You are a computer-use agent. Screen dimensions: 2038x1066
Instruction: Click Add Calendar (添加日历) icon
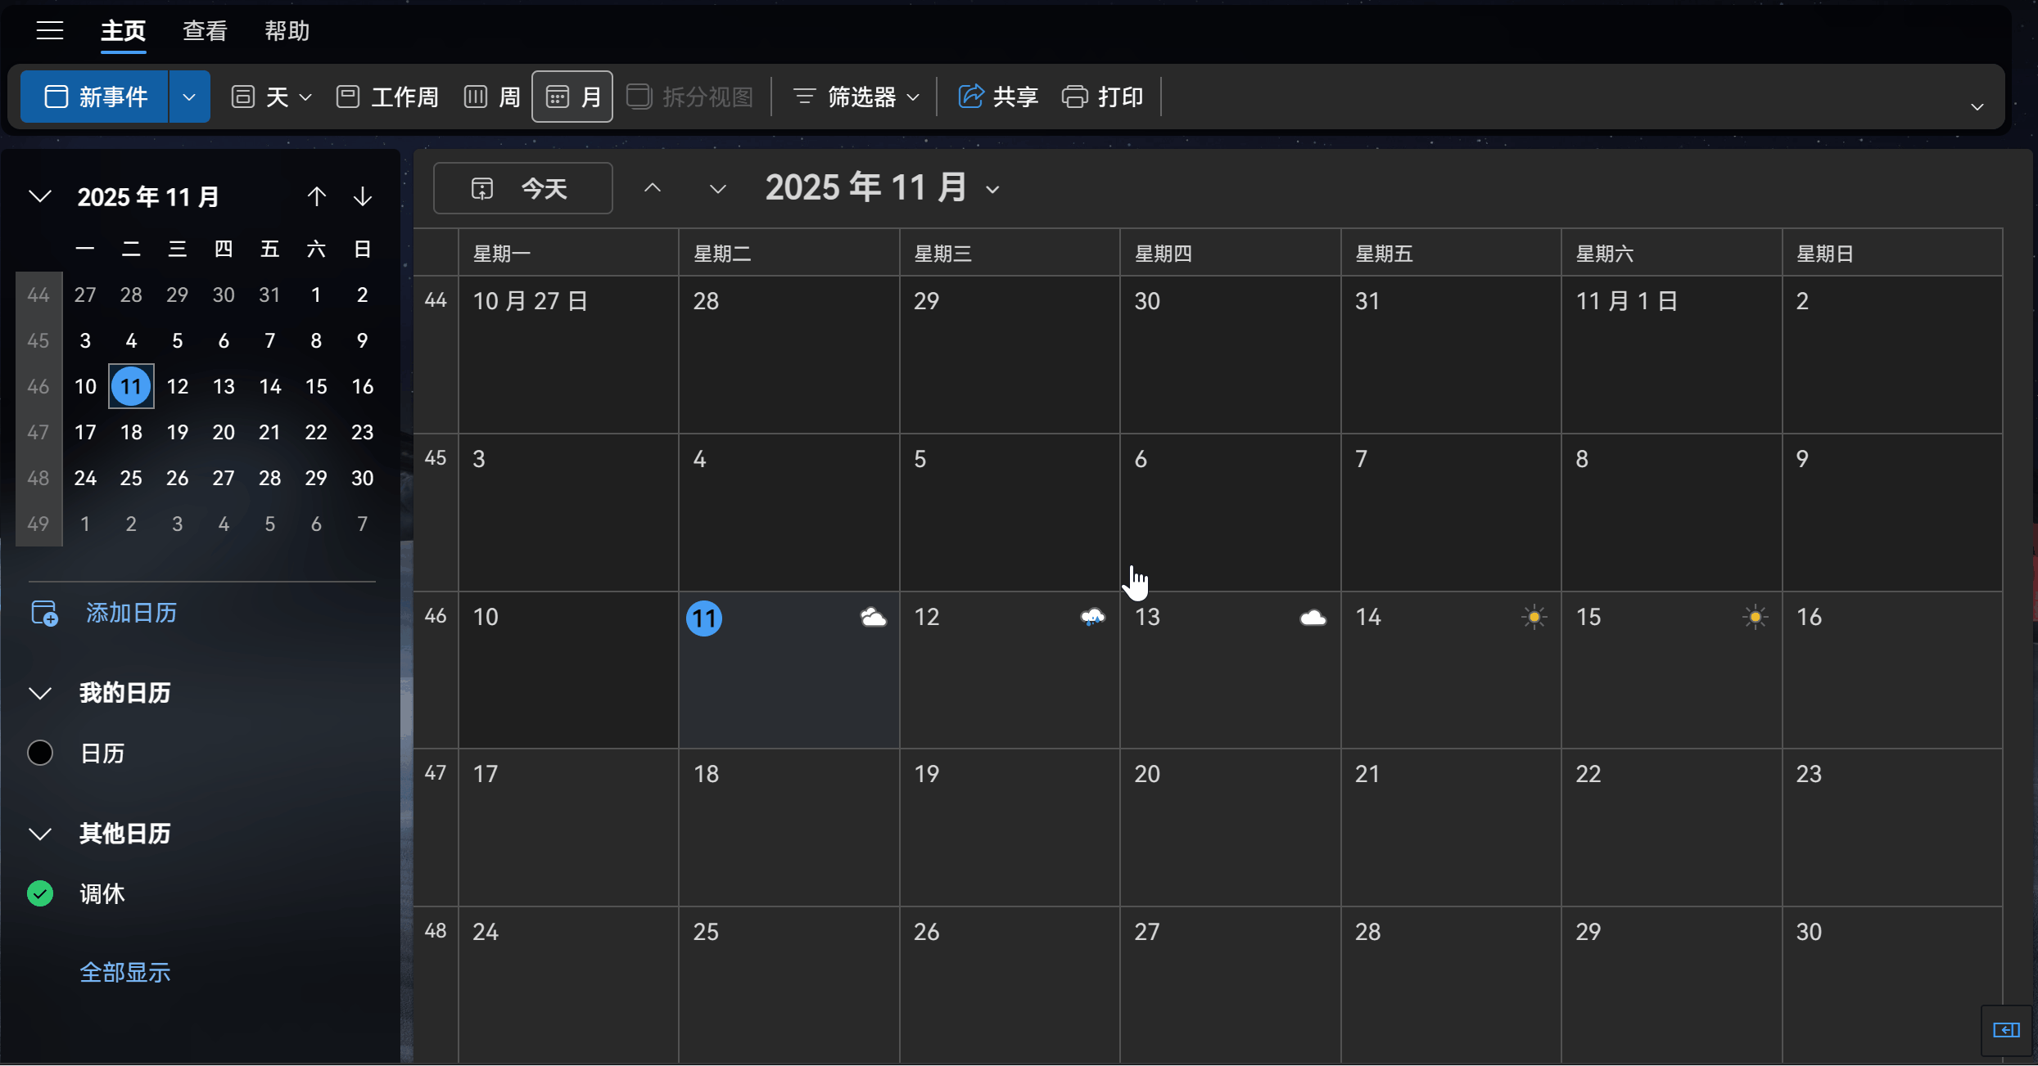(x=44, y=613)
